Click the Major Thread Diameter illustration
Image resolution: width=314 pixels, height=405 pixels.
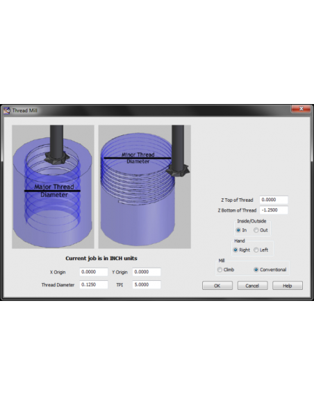tap(53, 187)
